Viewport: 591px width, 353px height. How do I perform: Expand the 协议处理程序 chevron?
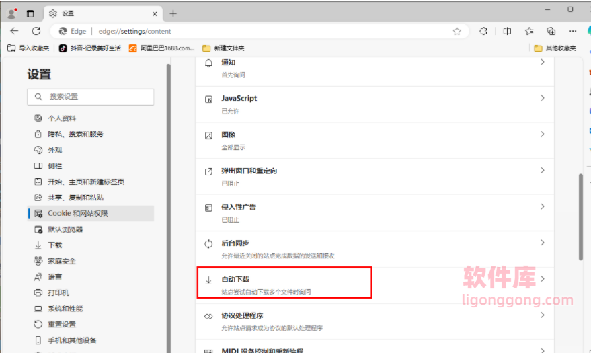[x=543, y=315]
